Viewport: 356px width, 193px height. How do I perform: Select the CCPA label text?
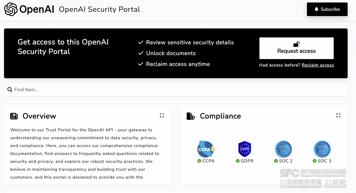pos(208,161)
